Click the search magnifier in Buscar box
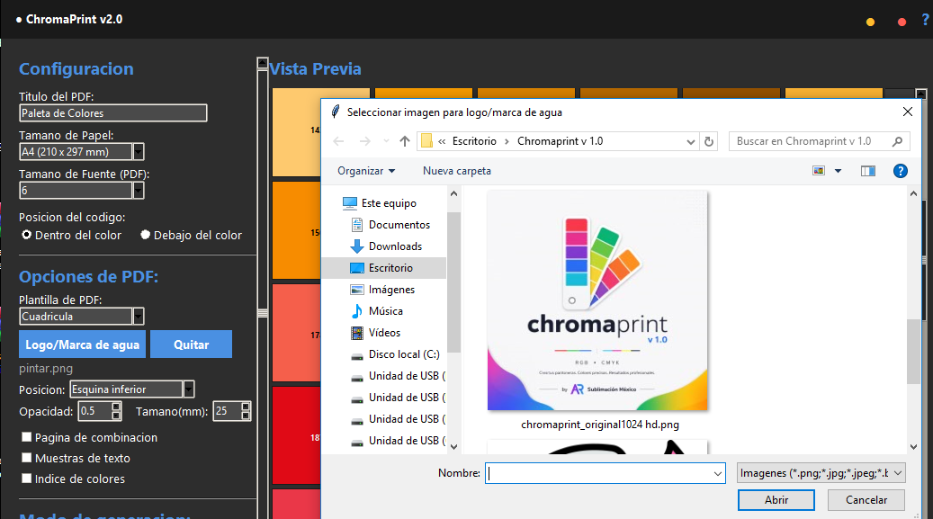The image size is (933, 519). (897, 141)
